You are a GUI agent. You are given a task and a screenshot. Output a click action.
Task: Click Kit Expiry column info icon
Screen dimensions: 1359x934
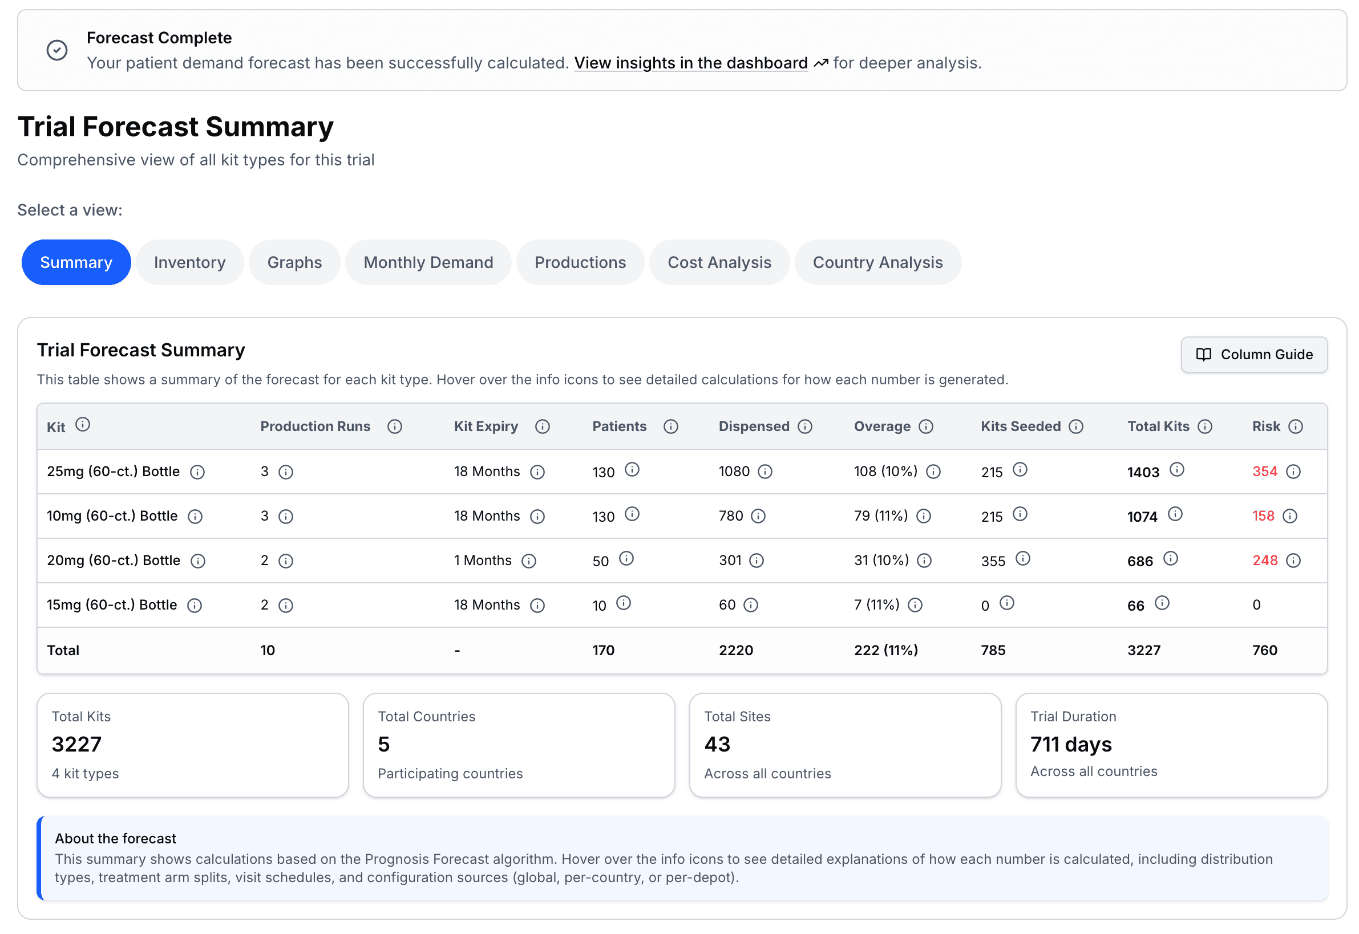click(542, 427)
